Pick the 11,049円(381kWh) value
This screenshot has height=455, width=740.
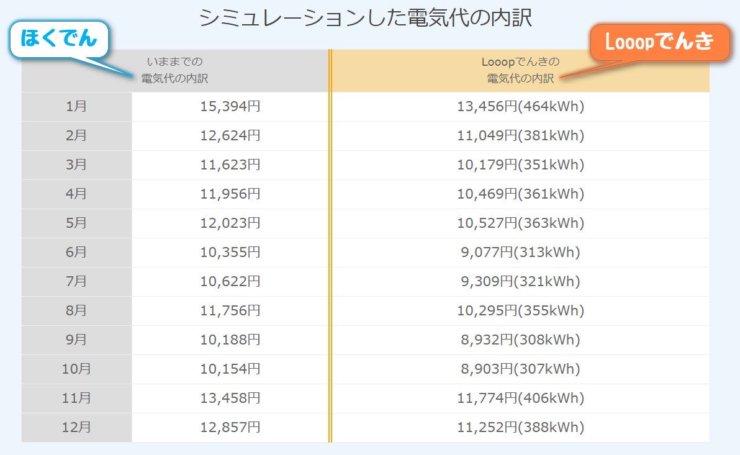click(x=521, y=135)
